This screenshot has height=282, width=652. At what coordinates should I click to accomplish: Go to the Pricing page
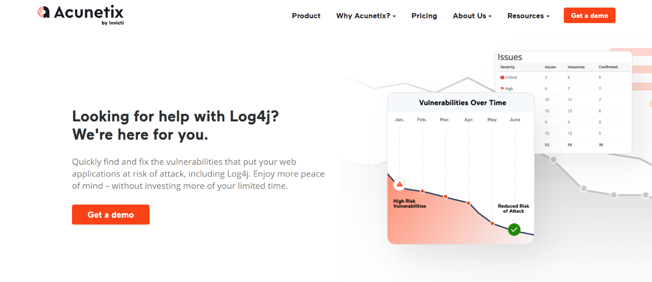[424, 16]
